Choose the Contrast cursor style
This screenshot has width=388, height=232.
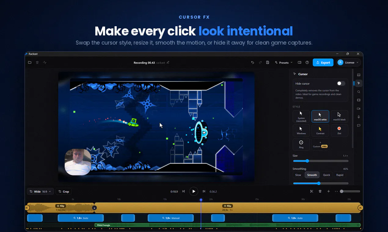(320, 130)
